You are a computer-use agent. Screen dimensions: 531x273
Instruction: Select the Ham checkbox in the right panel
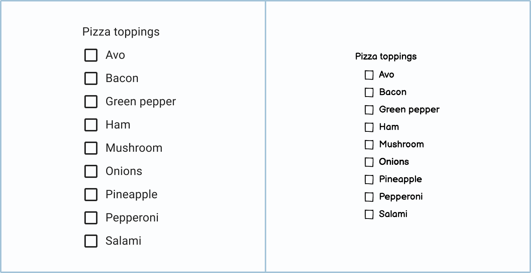point(369,127)
